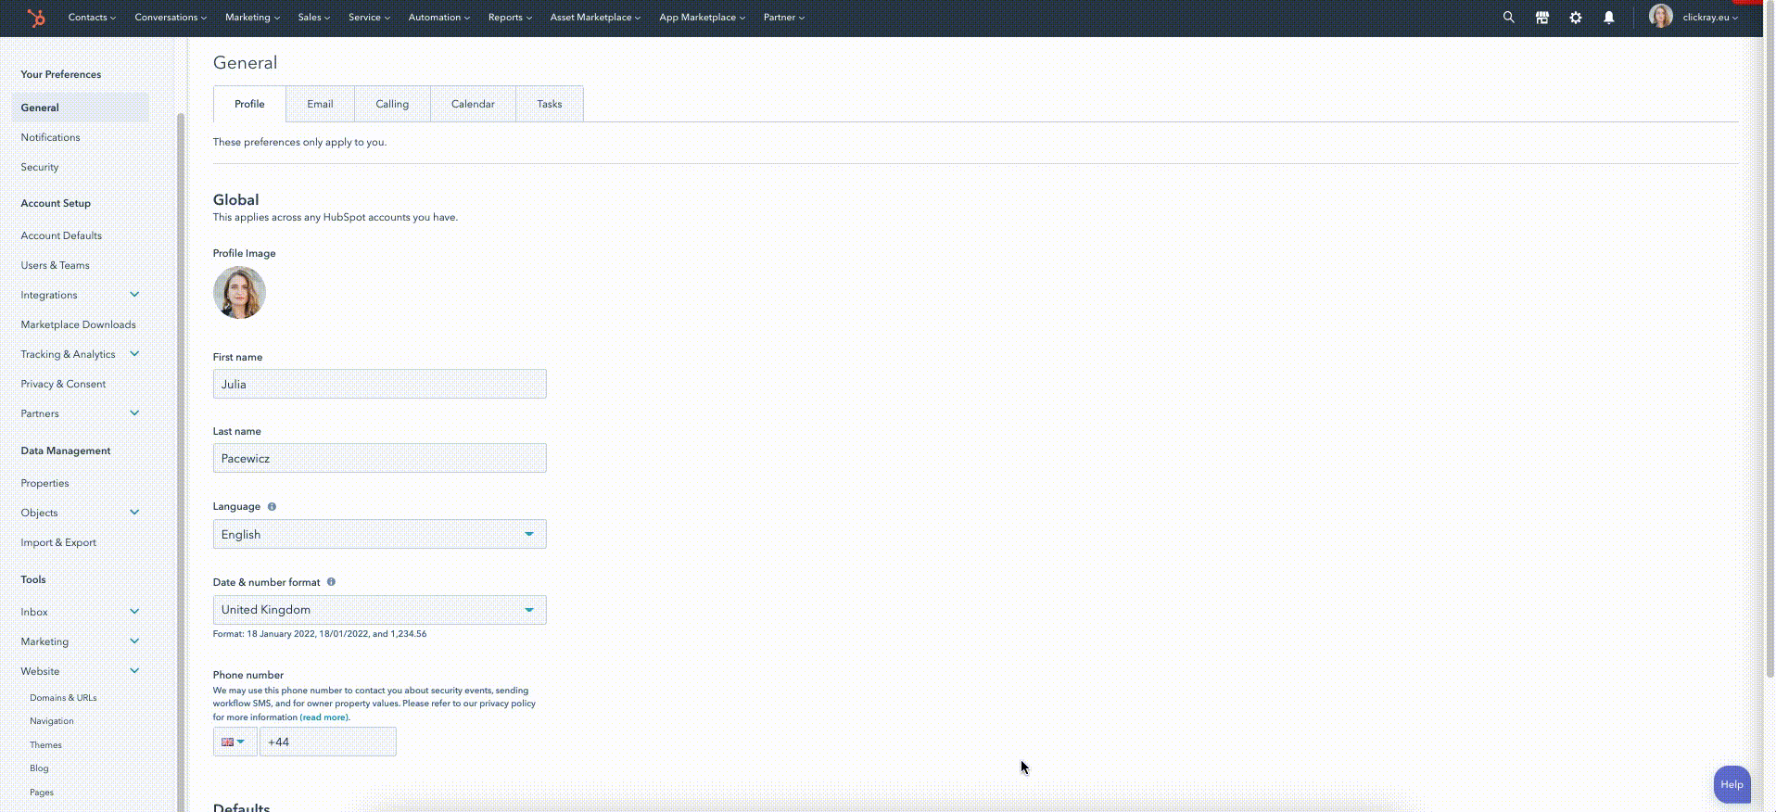1776x812 pixels.
Task: Go to Notifications in sidebar
Action: tap(50, 137)
